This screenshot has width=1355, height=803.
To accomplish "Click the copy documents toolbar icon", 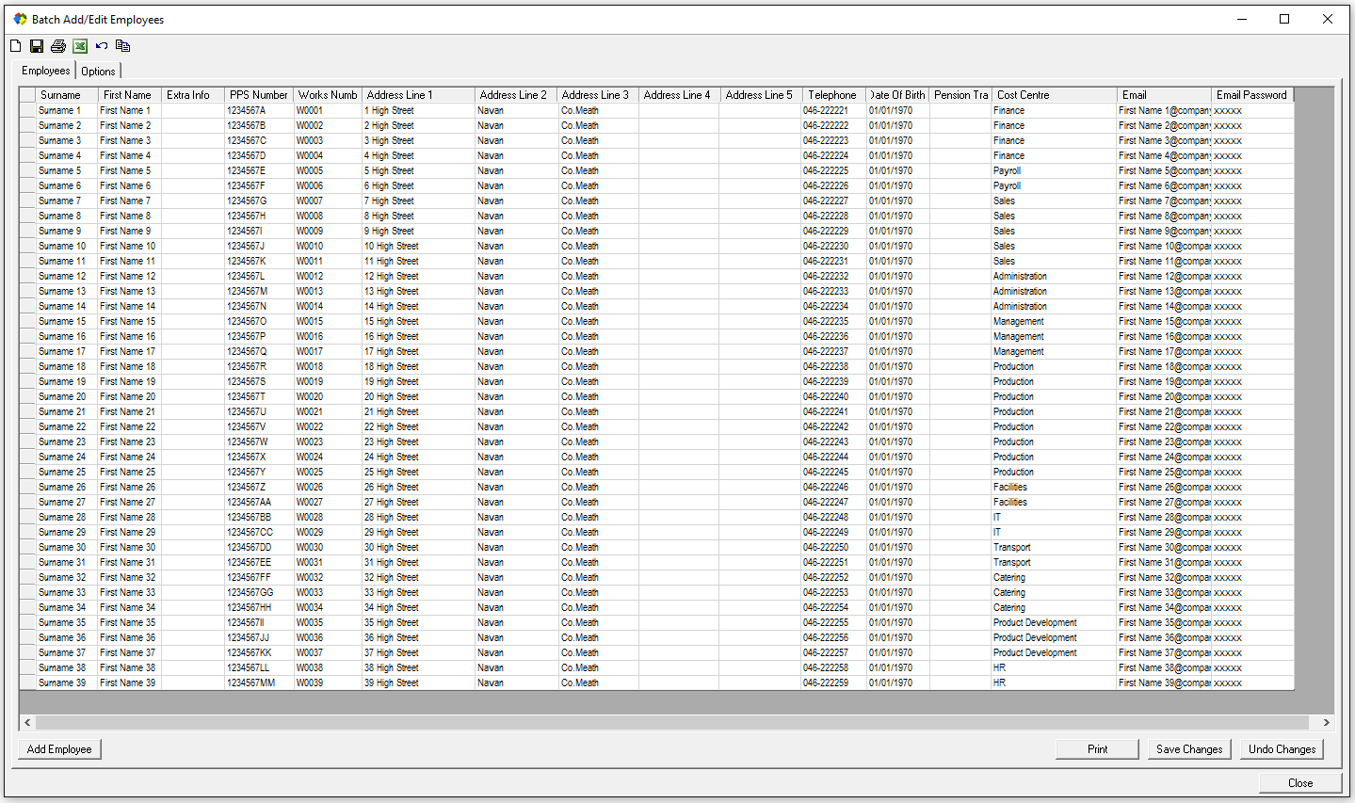I will click(x=122, y=46).
